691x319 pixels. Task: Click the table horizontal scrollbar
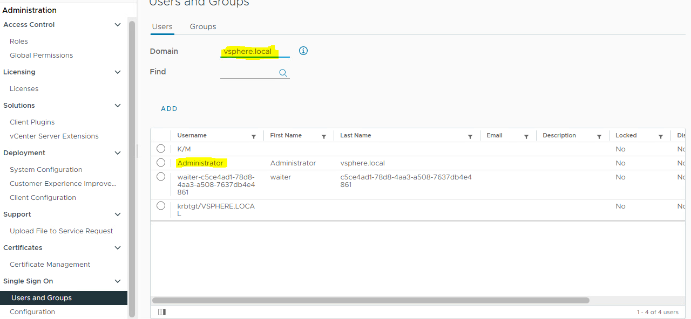[x=370, y=300]
